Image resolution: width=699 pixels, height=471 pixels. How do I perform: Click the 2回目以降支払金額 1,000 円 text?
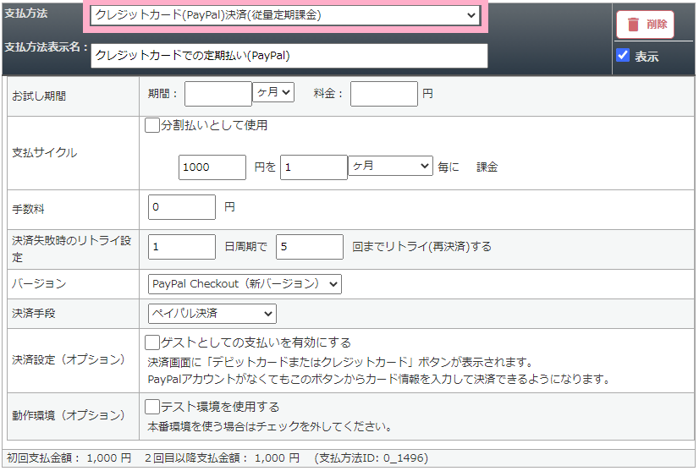coord(222,458)
